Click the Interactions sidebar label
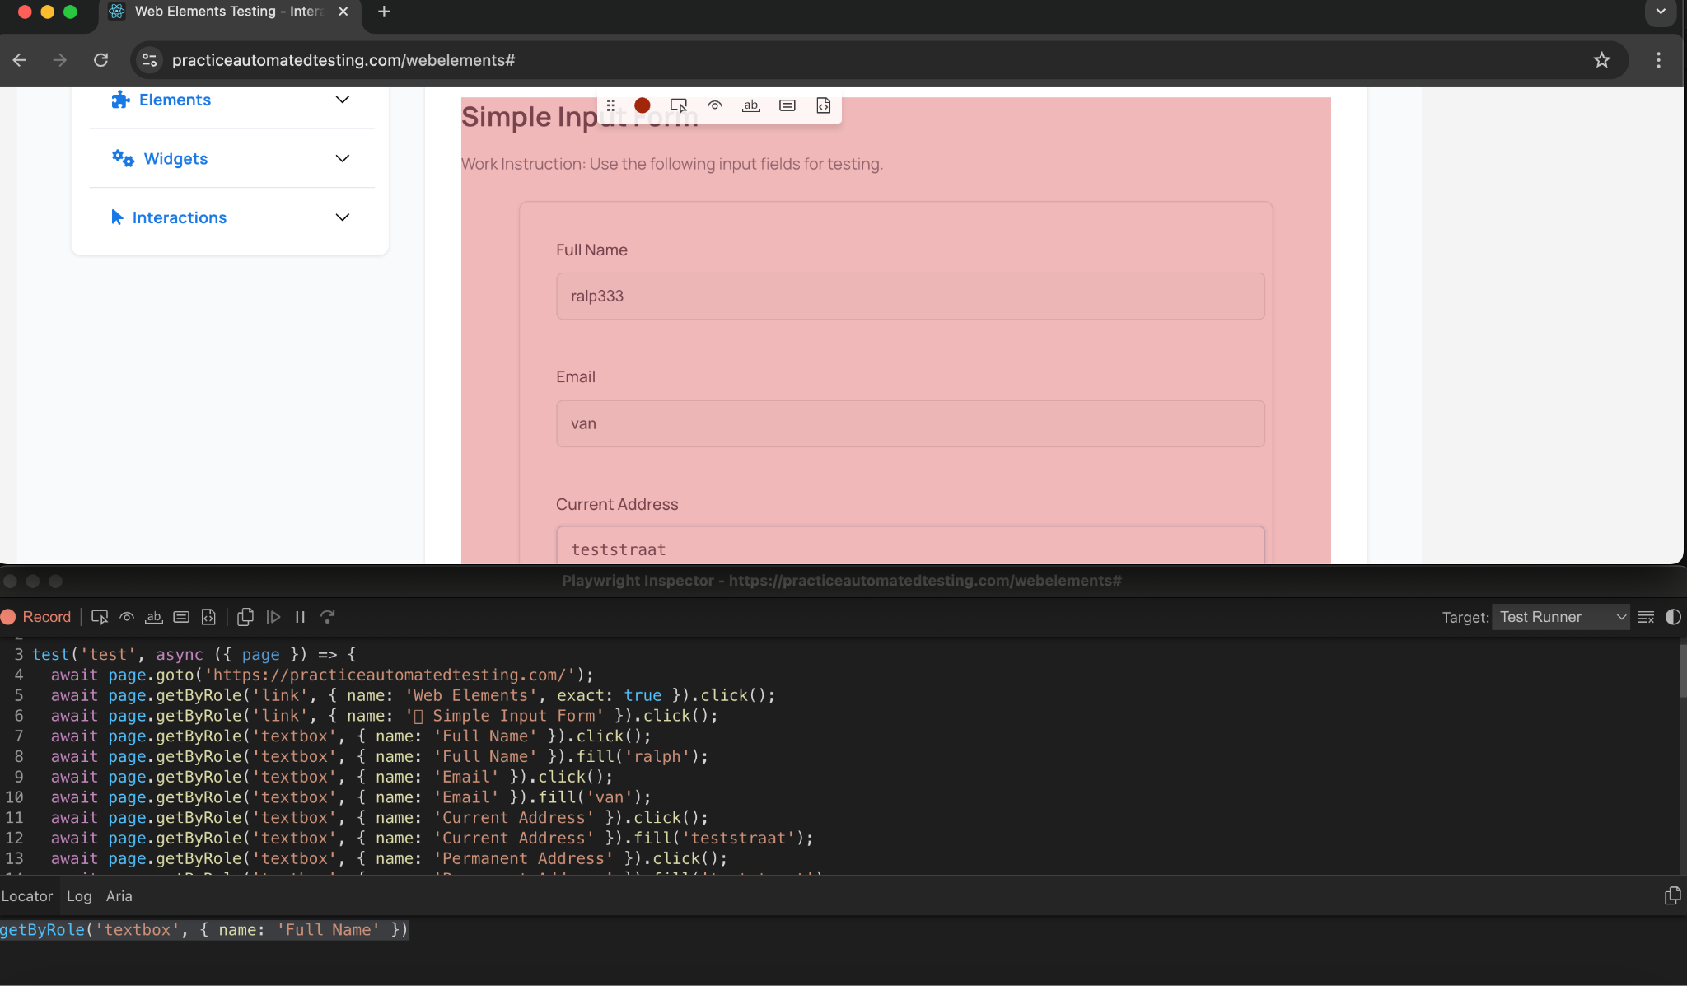Viewport: 1687px width, 986px height. [x=180, y=217]
